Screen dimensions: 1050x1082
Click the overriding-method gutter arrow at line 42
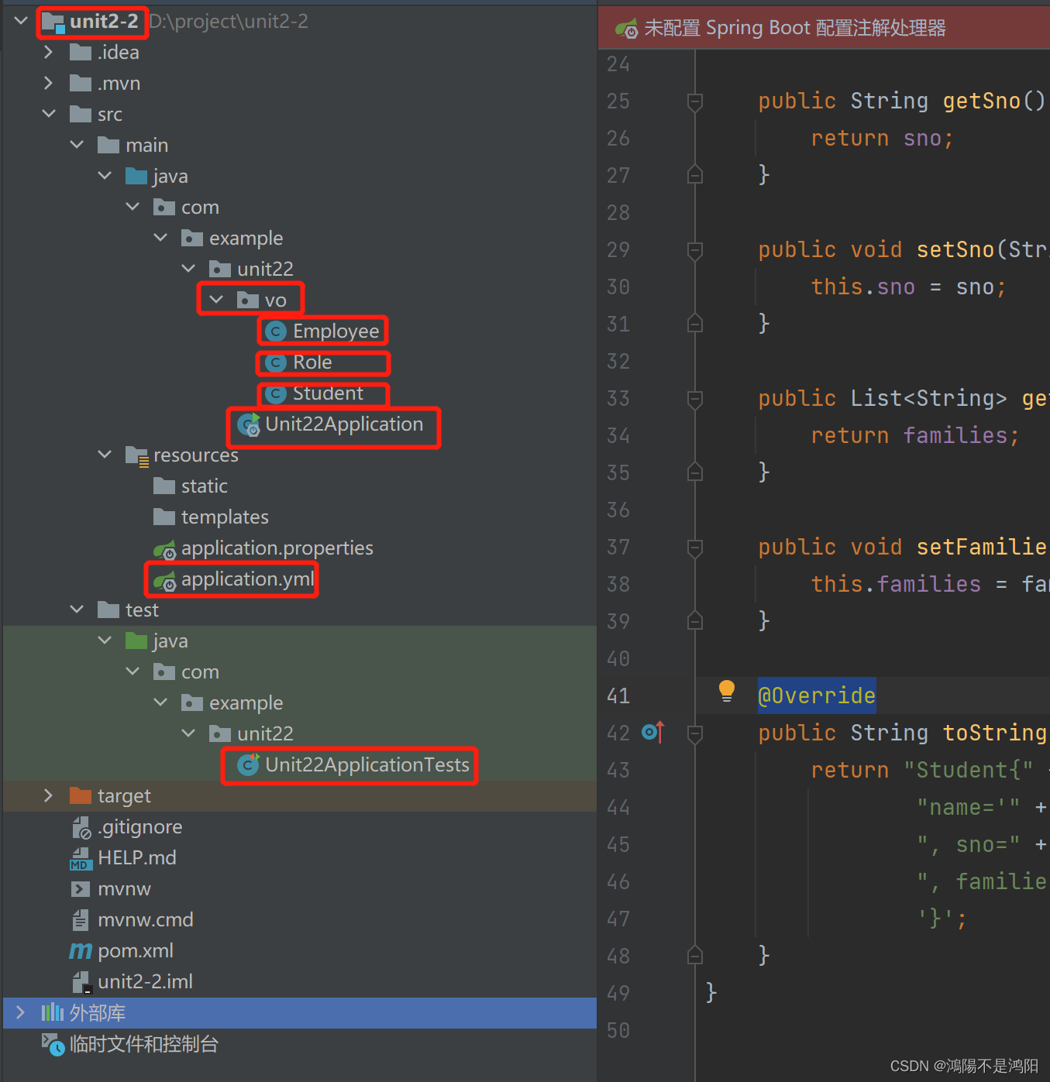(653, 733)
